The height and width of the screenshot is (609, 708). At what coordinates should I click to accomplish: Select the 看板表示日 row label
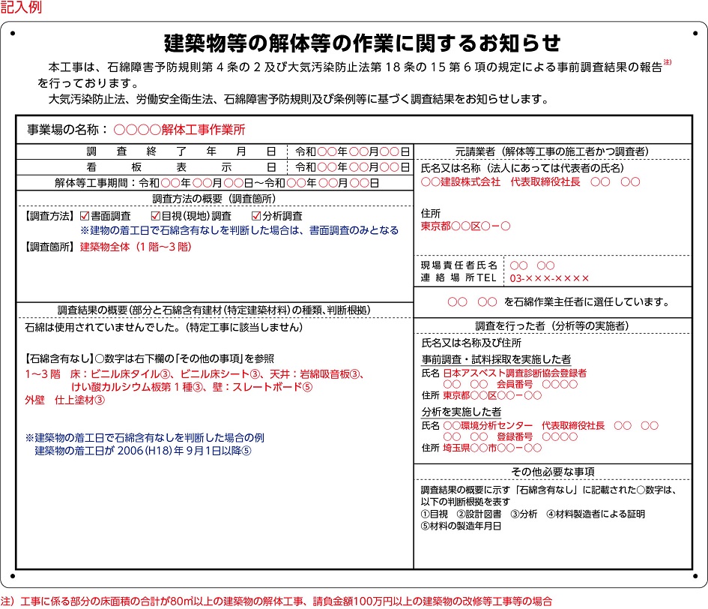coord(181,167)
